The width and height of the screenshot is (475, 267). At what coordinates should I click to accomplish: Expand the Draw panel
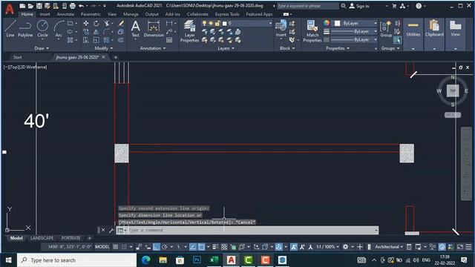[x=42, y=48]
